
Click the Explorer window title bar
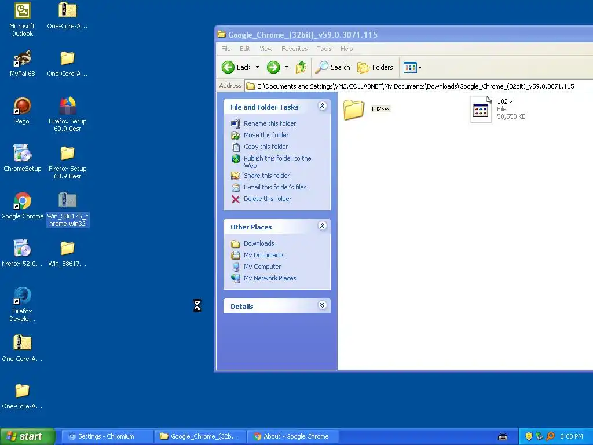tap(405, 34)
